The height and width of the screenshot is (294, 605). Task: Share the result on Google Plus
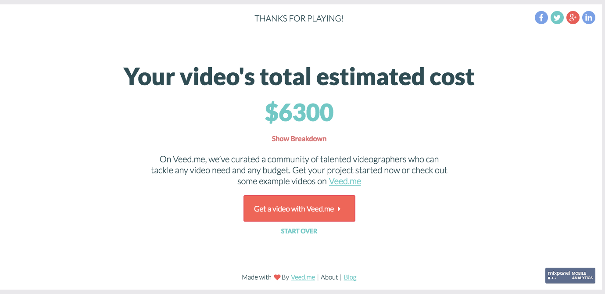click(573, 18)
